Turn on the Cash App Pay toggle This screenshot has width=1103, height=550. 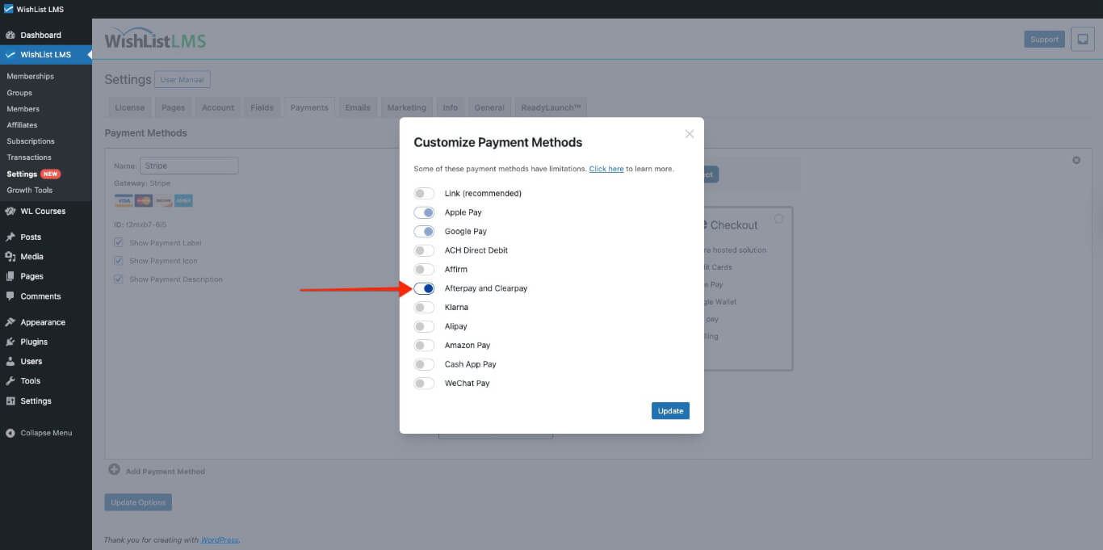pyautogui.click(x=423, y=363)
